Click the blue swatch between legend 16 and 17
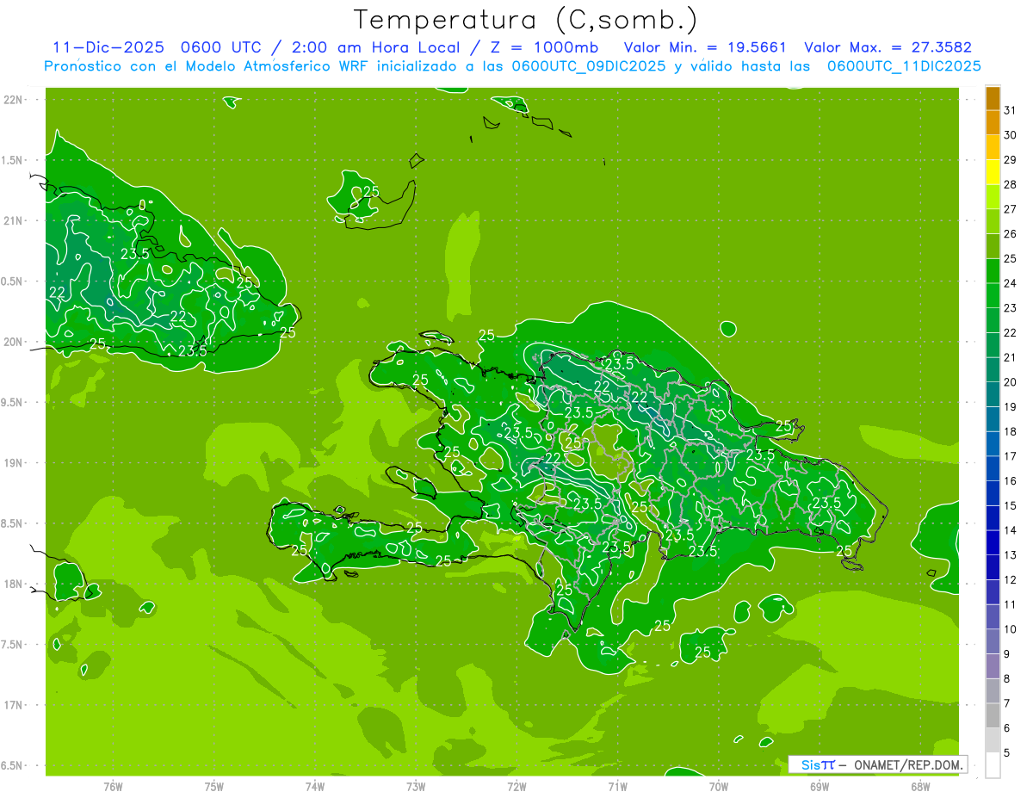Screen dimensions: 1033x798 pos(993,468)
